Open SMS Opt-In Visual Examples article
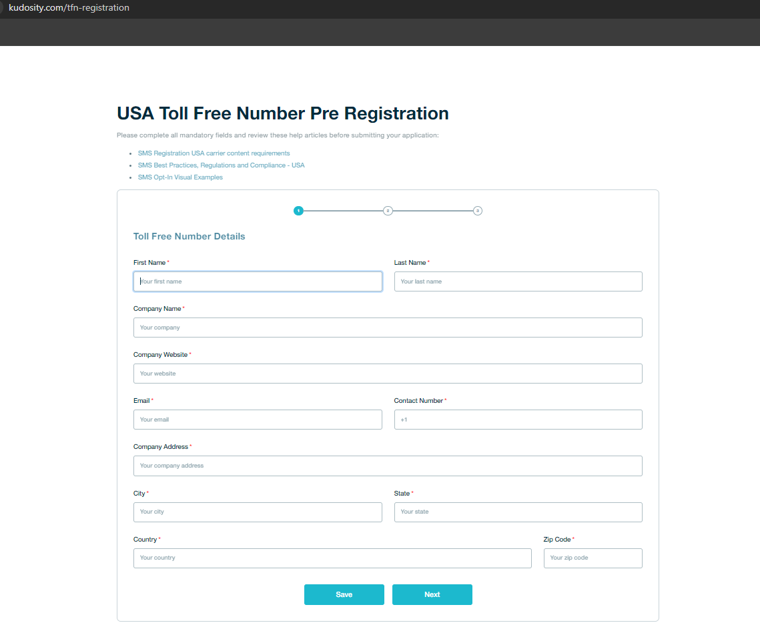 [x=180, y=177]
